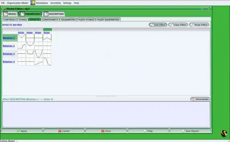Open the Relation 4 row link
Viewport: 230px width, 142px height.
tap(9, 62)
